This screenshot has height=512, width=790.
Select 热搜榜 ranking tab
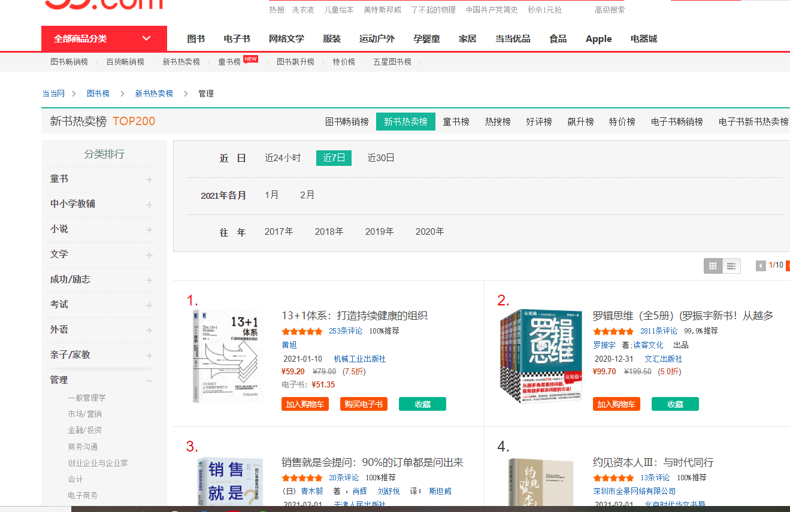click(x=498, y=122)
